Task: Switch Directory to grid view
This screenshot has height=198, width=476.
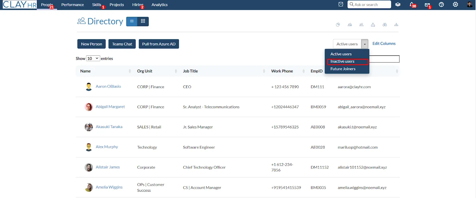Action: 143,21
